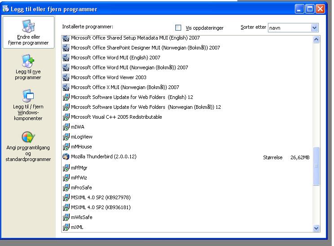This screenshot has width=334, height=246.
Task: Select Microsoft Office SharePoint Designer MUI row
Action: [x=187, y=48]
